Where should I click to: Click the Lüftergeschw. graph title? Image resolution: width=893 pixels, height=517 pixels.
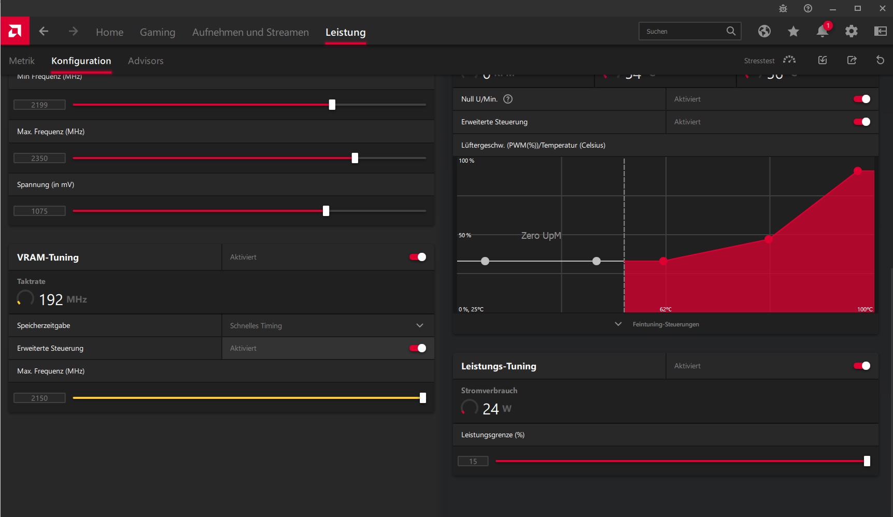[533, 145]
